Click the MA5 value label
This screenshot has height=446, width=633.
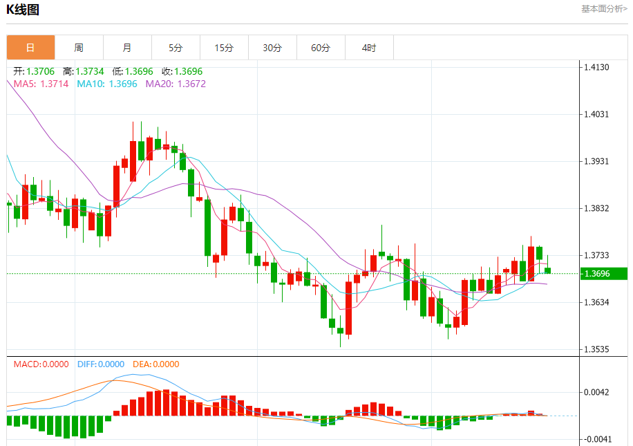(x=41, y=84)
